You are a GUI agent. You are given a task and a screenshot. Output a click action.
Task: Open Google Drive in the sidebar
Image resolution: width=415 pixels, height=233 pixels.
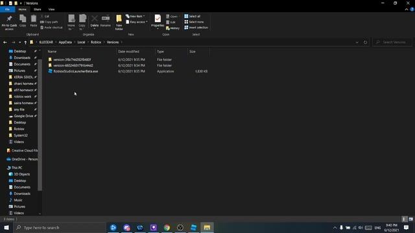click(23, 116)
